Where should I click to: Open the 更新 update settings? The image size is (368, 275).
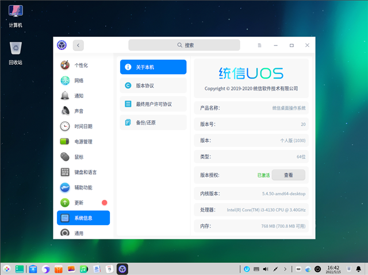coord(83,203)
